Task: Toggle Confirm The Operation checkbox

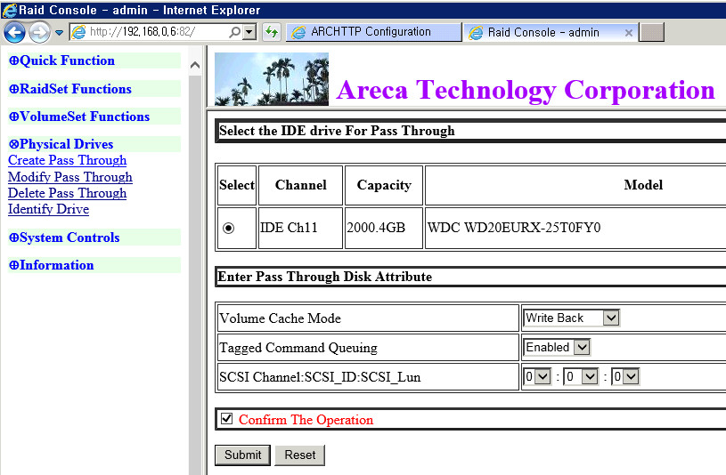Action: (x=226, y=419)
